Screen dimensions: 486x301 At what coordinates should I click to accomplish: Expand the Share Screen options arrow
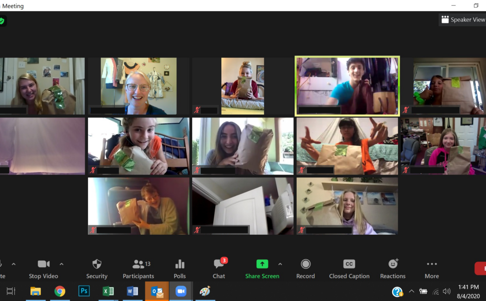point(280,264)
